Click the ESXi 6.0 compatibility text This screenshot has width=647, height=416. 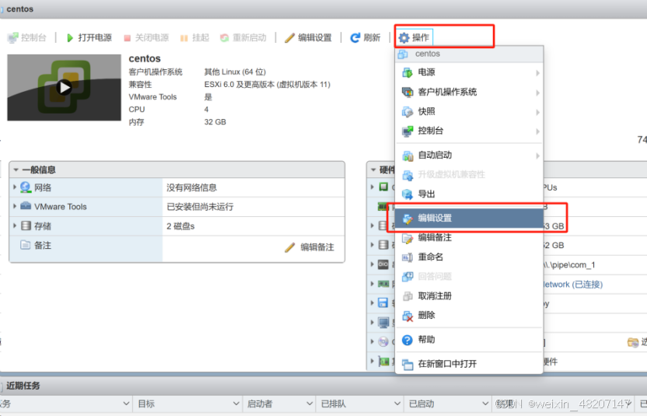click(267, 85)
